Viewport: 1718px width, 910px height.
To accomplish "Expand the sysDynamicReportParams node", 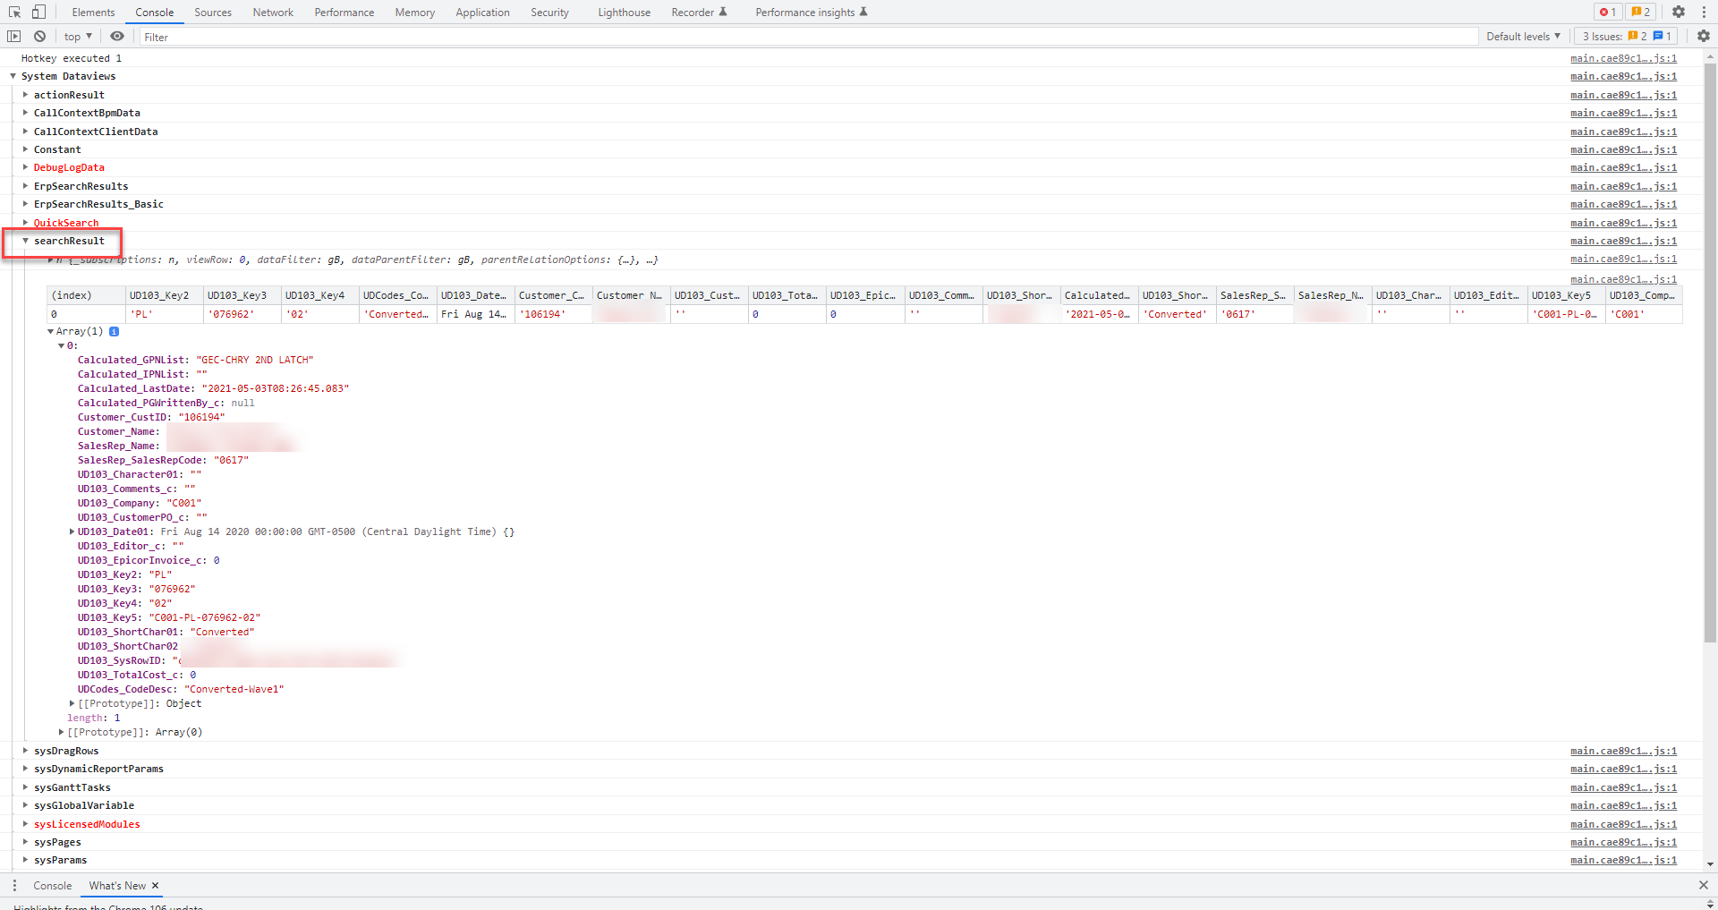I will pos(26,770).
